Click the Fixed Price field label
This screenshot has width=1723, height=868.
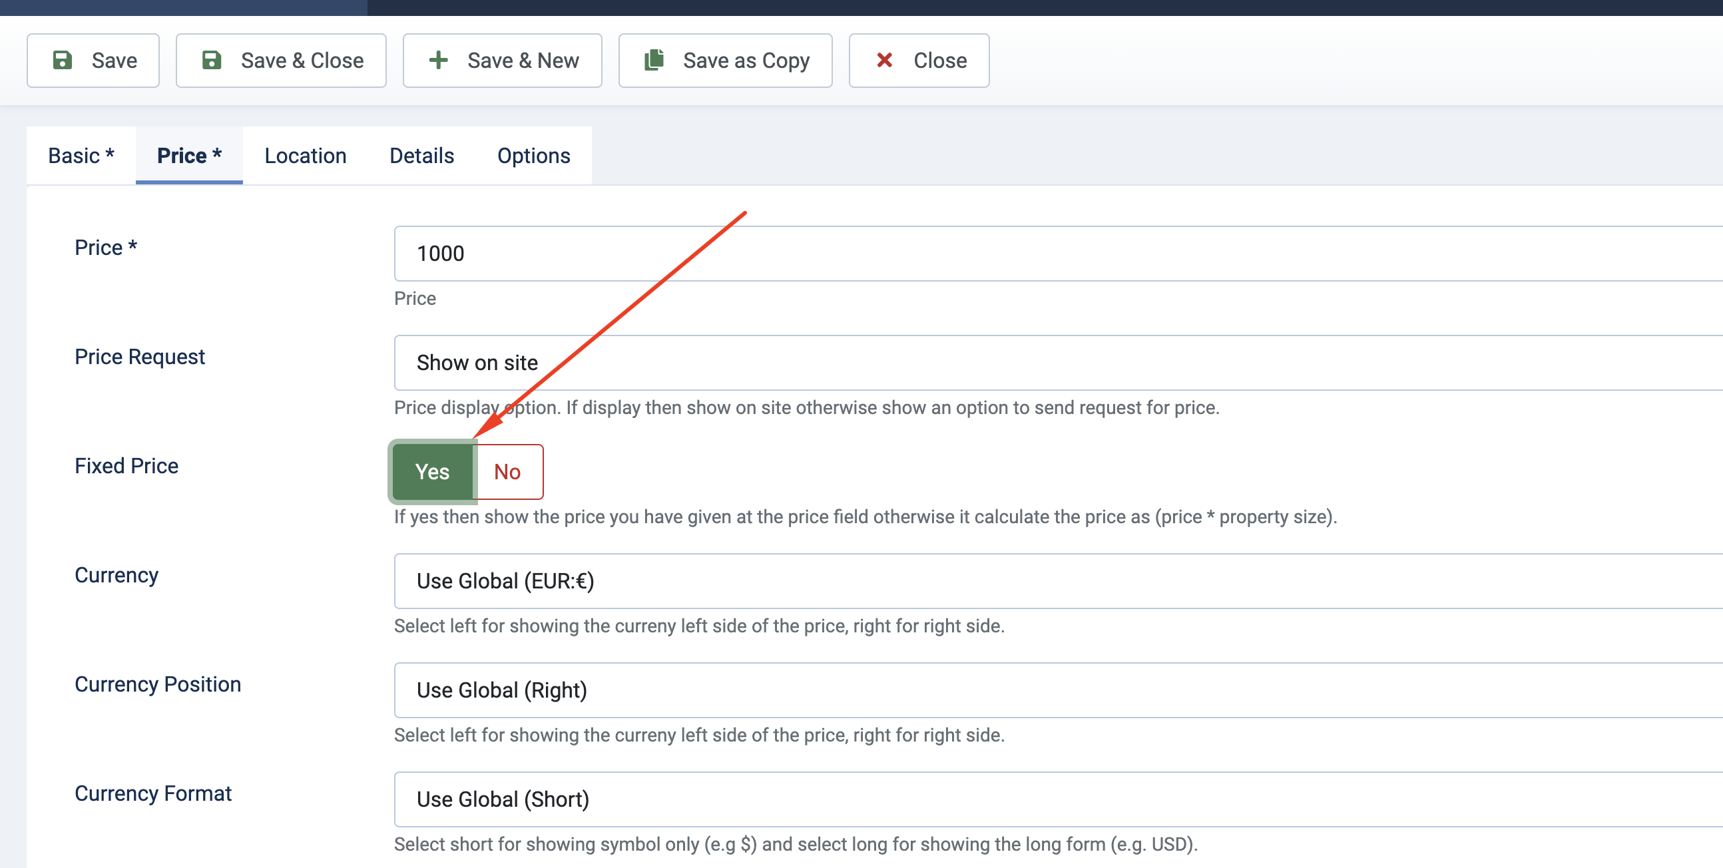pos(126,465)
